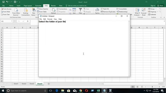Viewport: 166px width, 93px height.
Task: Click Show Queries in ribbon
Action: [x=43, y=9]
